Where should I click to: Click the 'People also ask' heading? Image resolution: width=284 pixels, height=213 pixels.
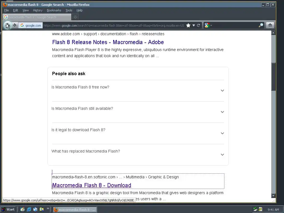tap(69, 73)
